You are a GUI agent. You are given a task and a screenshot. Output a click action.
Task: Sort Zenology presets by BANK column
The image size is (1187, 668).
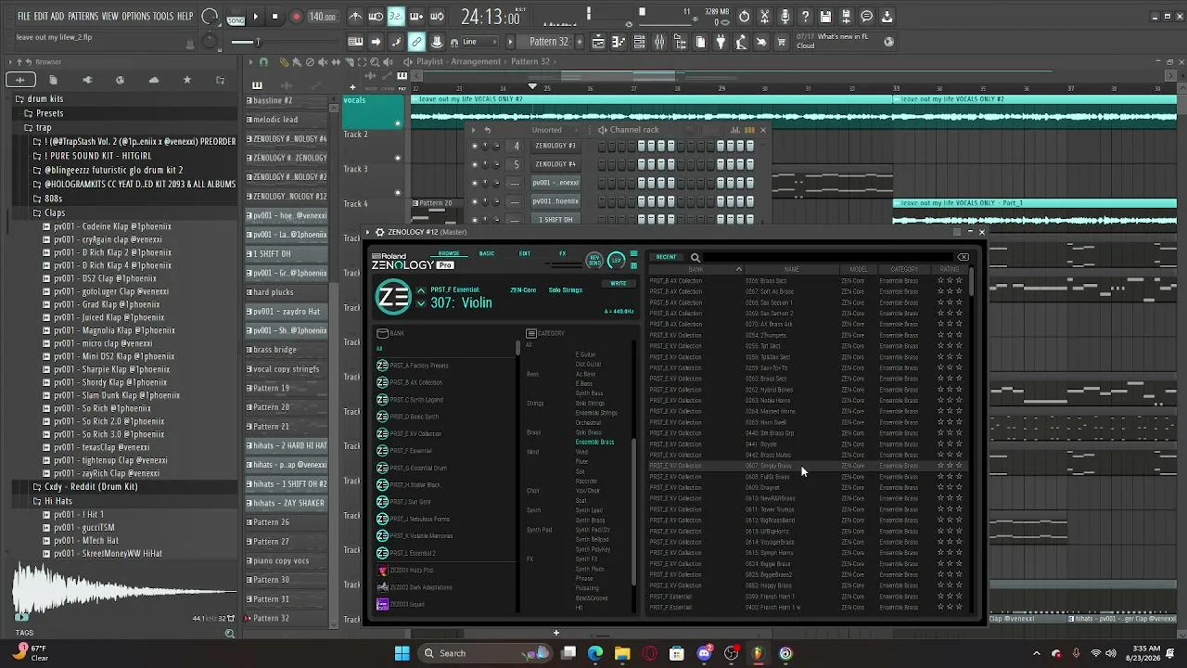coord(696,269)
